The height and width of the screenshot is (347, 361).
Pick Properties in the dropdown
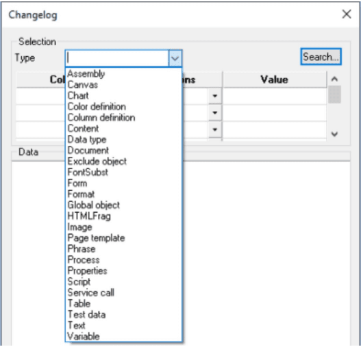[124, 271]
